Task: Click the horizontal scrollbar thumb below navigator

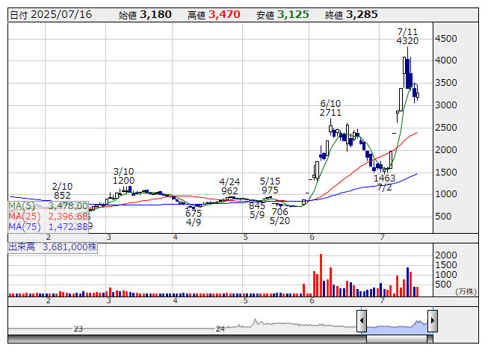Action: tap(397, 341)
